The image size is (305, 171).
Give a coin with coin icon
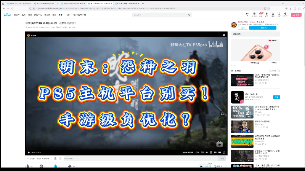pyautogui.click(x=42, y=166)
